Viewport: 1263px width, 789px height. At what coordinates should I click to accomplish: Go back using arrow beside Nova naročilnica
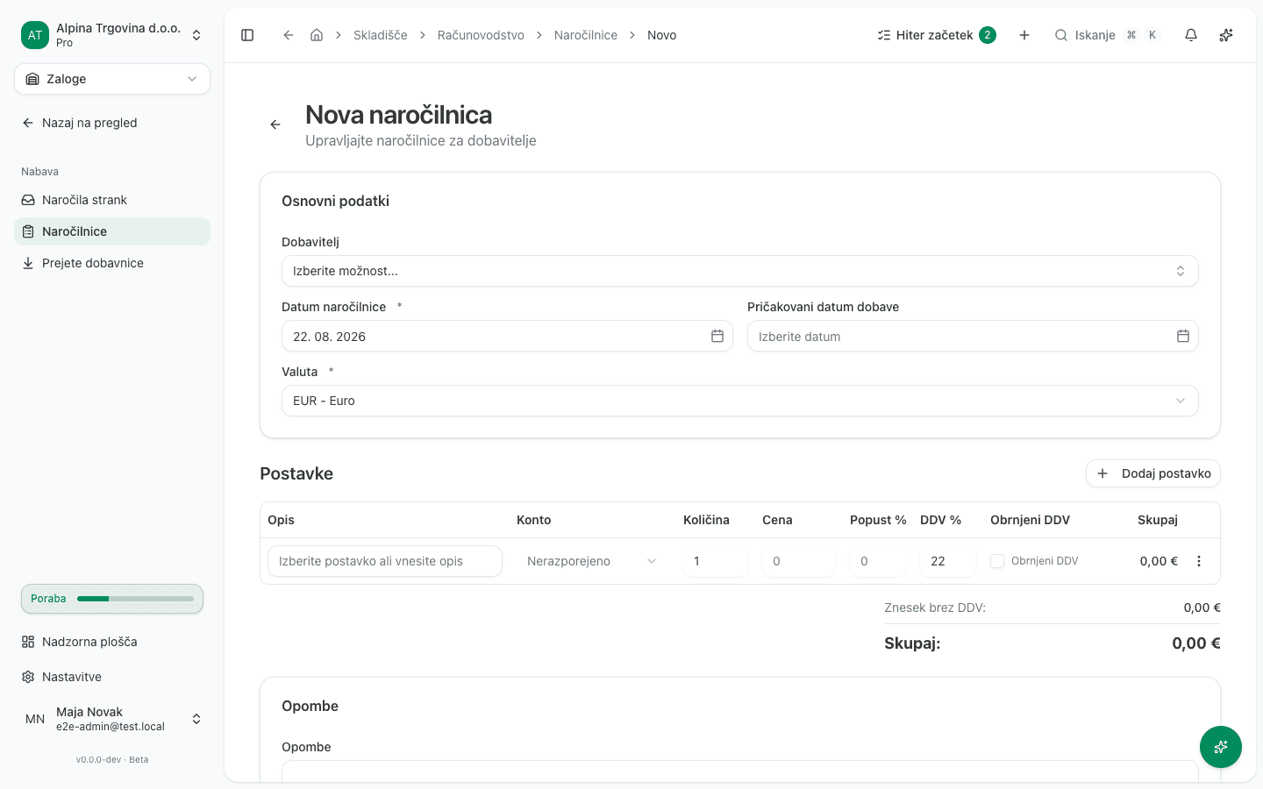click(275, 124)
